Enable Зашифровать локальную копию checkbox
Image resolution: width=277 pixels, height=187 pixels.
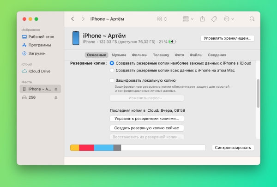tap(112, 80)
